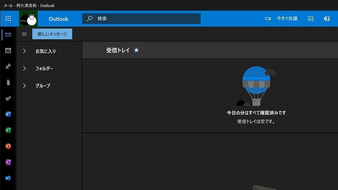The height and width of the screenshot is (190, 338).
Task: Click 新しいメッセージ button
Action: (52, 34)
